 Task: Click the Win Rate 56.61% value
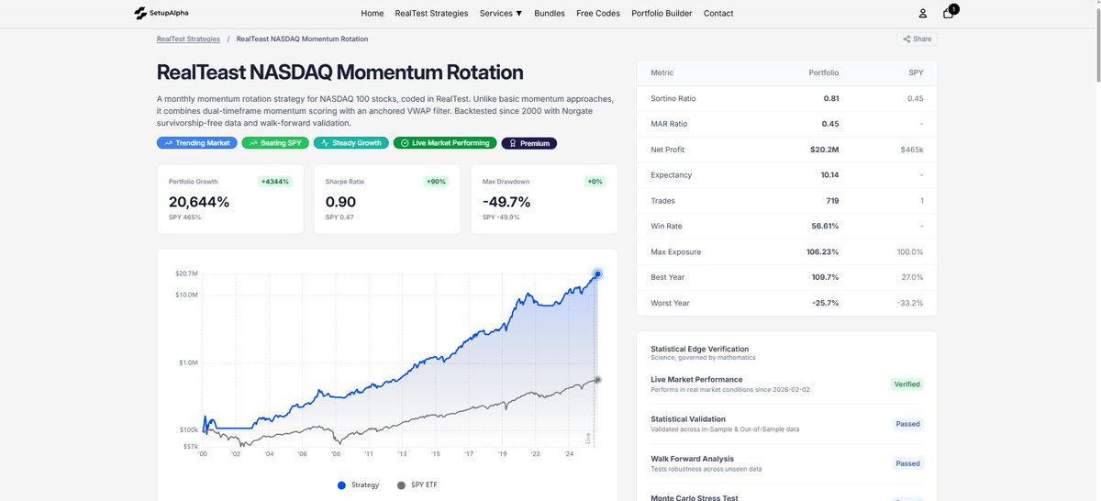tap(824, 226)
